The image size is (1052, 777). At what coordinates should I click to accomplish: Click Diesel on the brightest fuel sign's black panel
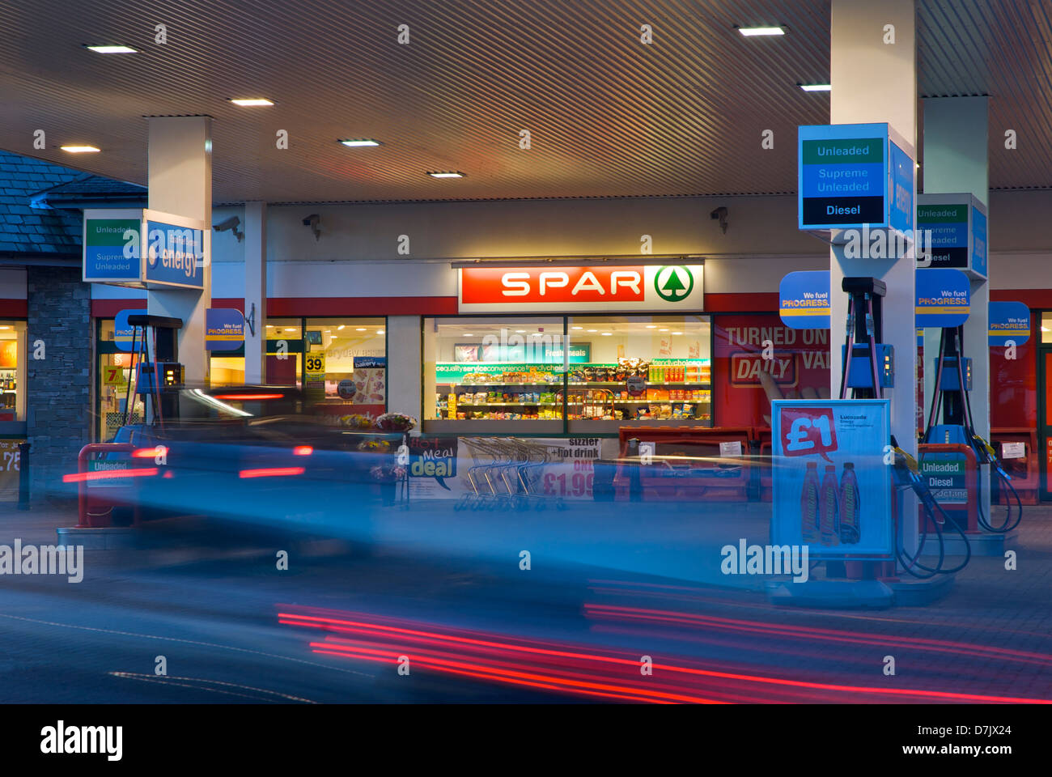pos(842,210)
